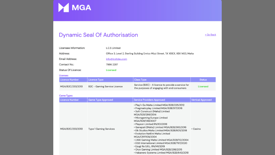The height and width of the screenshot is (155, 275).
Task: Select the Evolution NetEnt Malta Limited entry
Action: [x=152, y=135]
